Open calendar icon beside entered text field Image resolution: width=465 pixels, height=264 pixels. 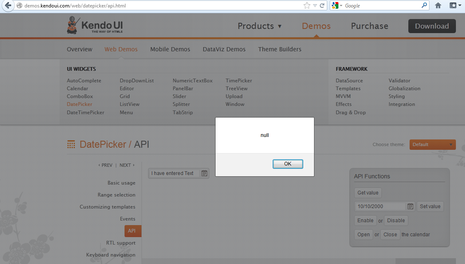pos(204,173)
